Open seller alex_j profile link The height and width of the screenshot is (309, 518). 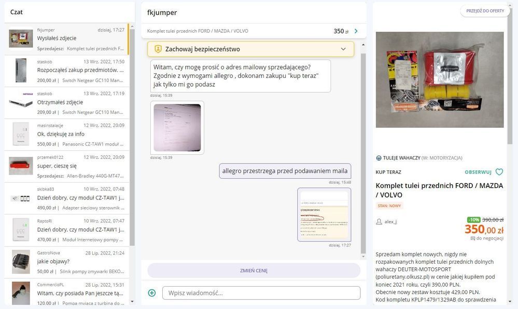coord(390,222)
